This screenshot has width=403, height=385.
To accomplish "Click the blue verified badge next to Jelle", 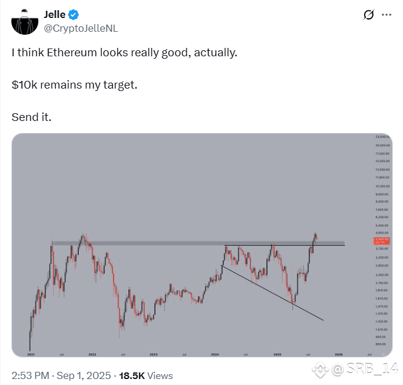I will tap(74, 14).
